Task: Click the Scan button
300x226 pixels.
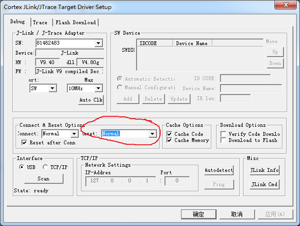Action: click(x=44, y=179)
